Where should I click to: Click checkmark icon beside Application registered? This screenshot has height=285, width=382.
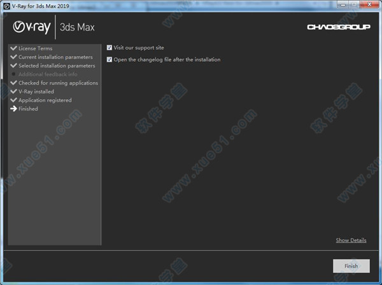pyautogui.click(x=13, y=100)
